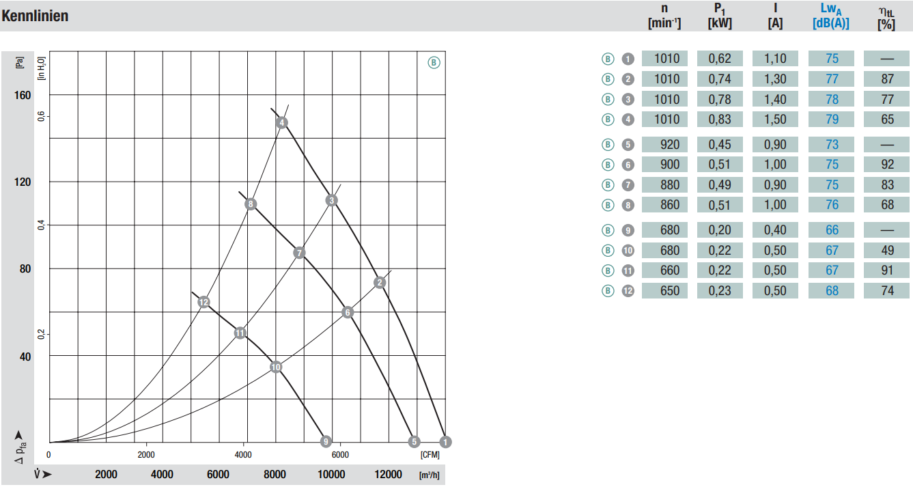The width and height of the screenshot is (913, 500).
Task: Select operating point marker 8 on the graph
Action: coord(251,204)
